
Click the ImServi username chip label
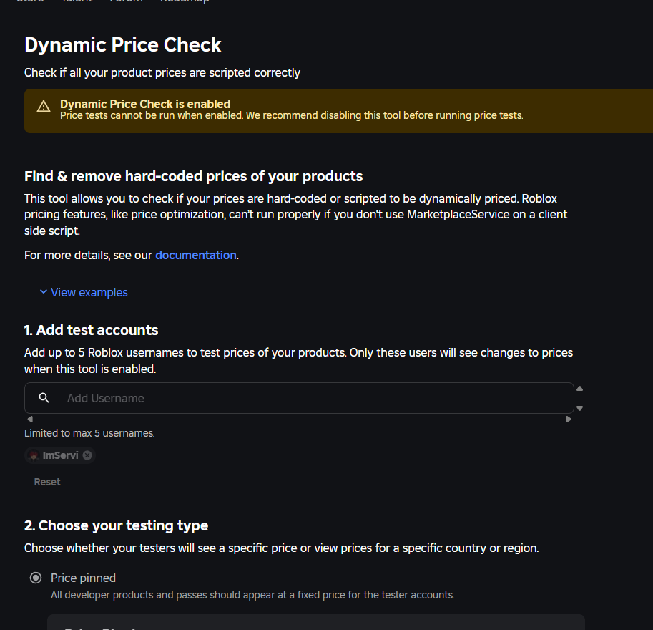(x=61, y=455)
